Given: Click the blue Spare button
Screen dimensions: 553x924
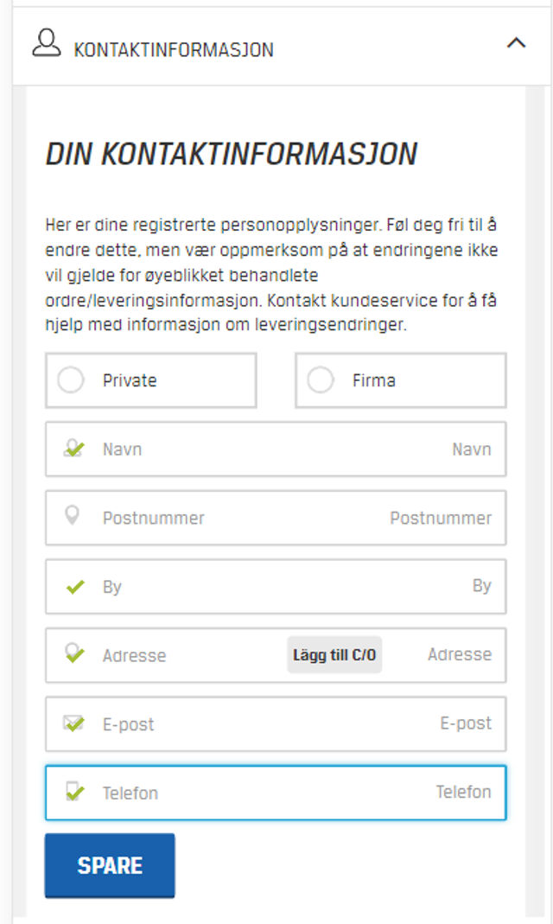Looking at the screenshot, I should [x=110, y=865].
